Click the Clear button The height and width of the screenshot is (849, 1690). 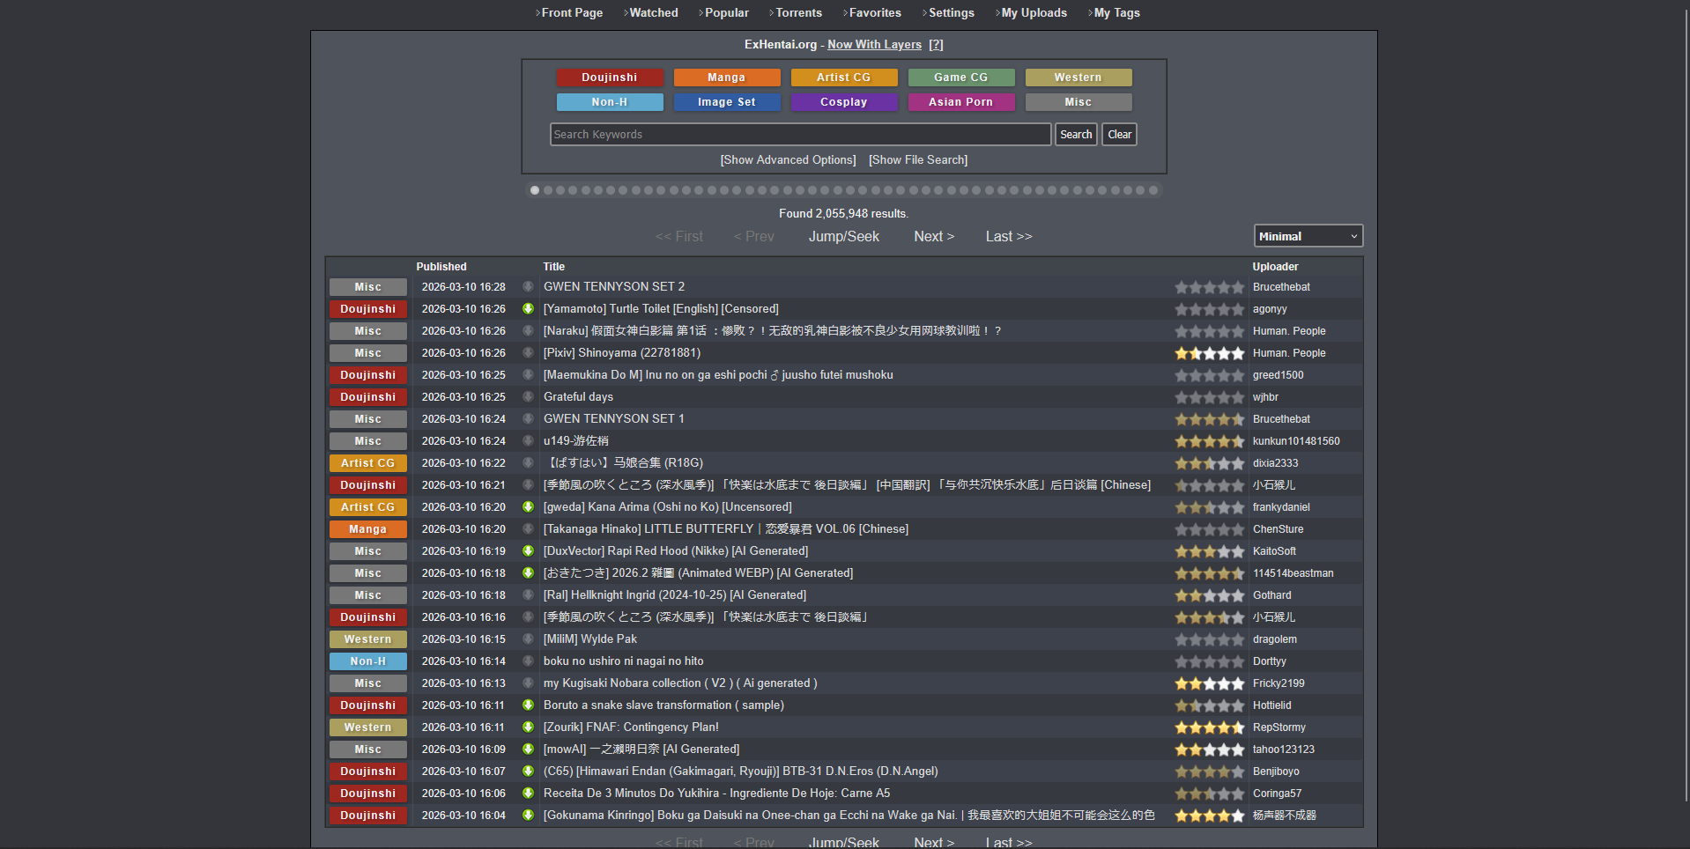tap(1120, 135)
